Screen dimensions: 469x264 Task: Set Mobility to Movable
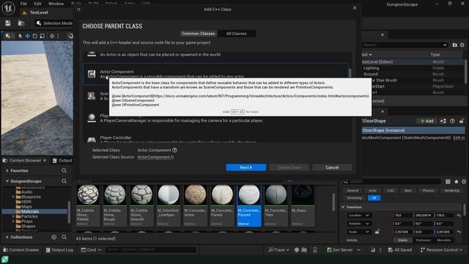click(443, 240)
